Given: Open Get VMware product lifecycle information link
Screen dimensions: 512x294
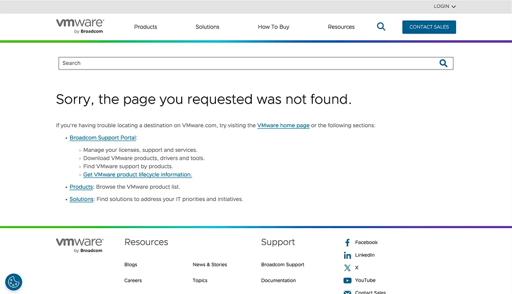Looking at the screenshot, I should pos(137,175).
